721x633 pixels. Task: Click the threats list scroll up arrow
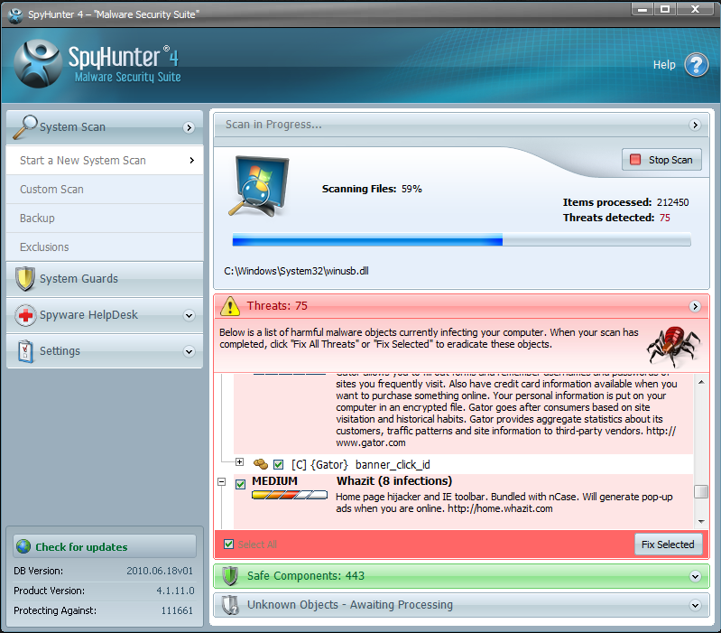(701, 382)
